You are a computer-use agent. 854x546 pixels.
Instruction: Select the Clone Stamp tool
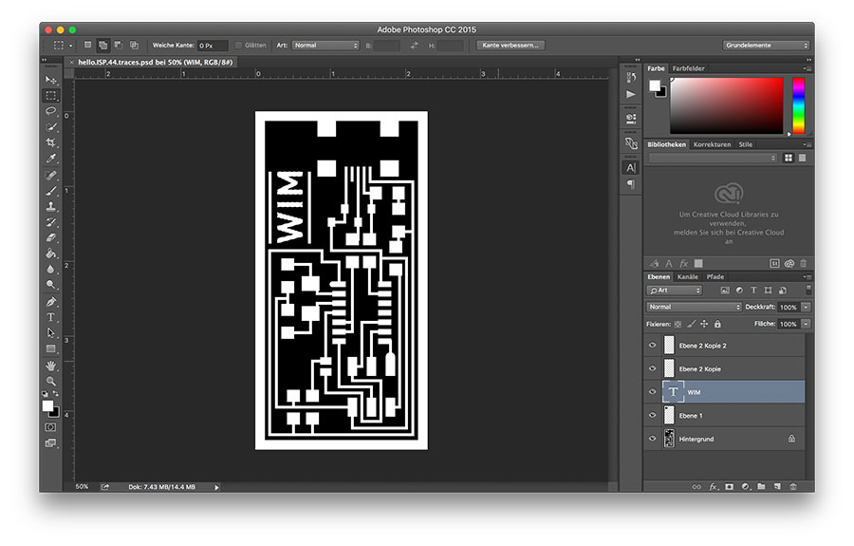point(50,206)
